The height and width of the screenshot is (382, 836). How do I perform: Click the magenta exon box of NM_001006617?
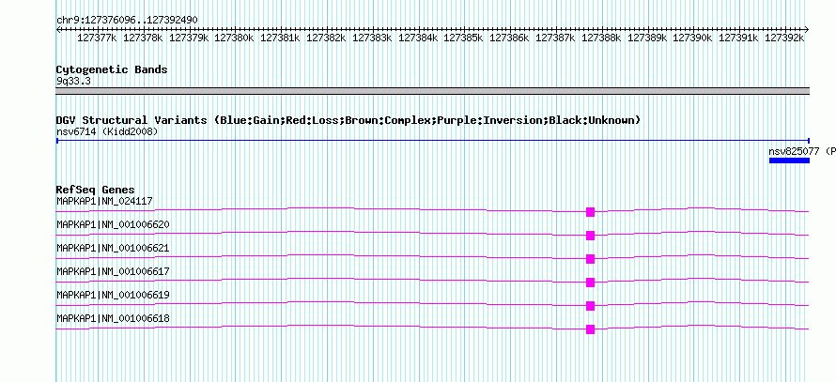coord(590,283)
